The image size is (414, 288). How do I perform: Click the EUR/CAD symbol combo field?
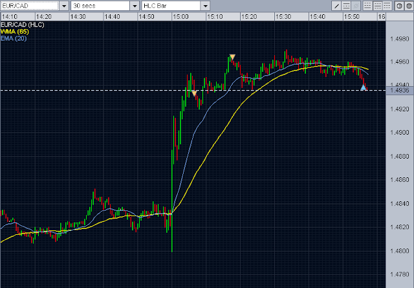[x=30, y=6]
